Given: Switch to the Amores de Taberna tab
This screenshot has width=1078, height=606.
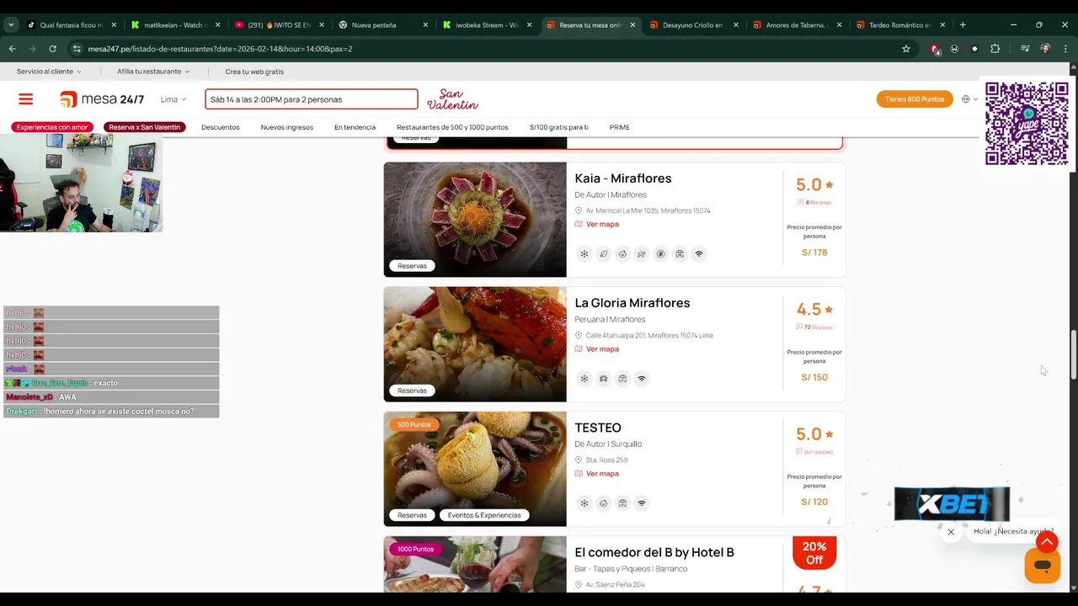Looking at the screenshot, I should 796,24.
